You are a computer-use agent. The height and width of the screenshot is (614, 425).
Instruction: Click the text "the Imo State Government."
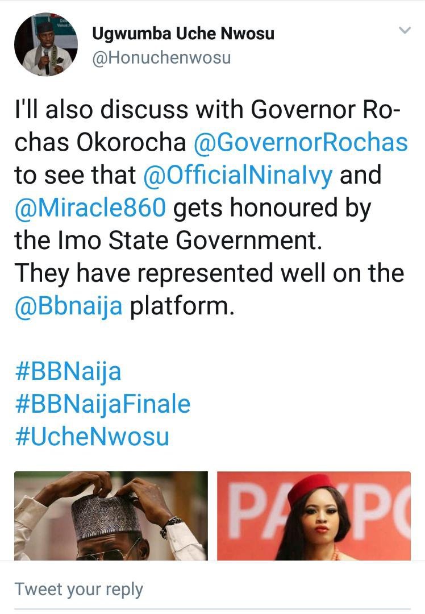coord(168,241)
